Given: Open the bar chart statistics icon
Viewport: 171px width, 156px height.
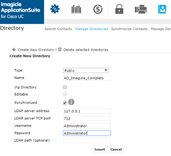Looking at the screenshot, I should click(x=76, y=9).
